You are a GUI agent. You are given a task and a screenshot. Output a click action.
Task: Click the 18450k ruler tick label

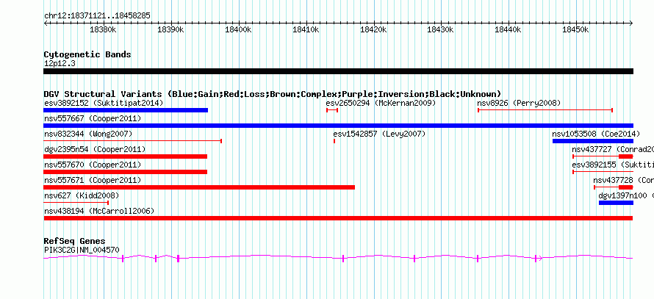click(x=575, y=30)
